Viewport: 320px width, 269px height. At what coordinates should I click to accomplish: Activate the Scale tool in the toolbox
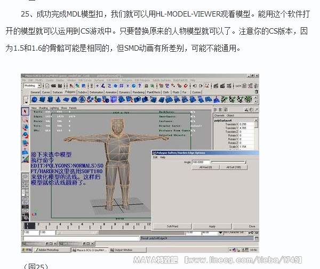25,143
